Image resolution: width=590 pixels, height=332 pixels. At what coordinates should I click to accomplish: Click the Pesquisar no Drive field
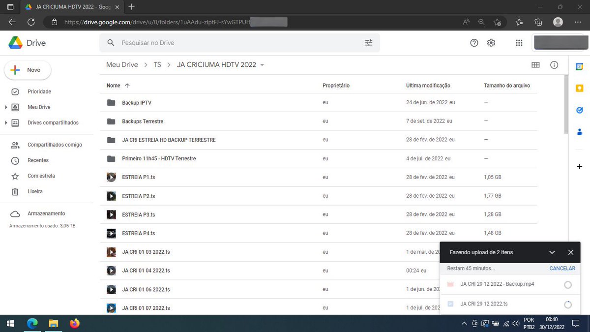(239, 43)
